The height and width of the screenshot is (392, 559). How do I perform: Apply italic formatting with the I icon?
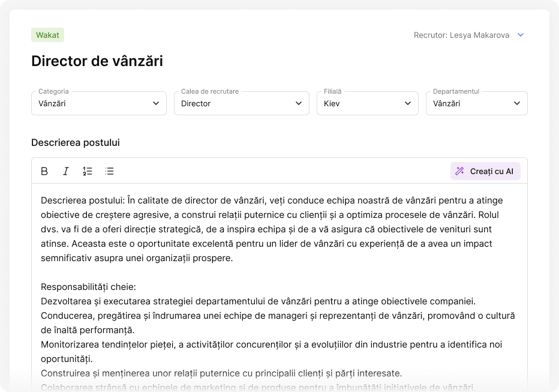[66, 171]
